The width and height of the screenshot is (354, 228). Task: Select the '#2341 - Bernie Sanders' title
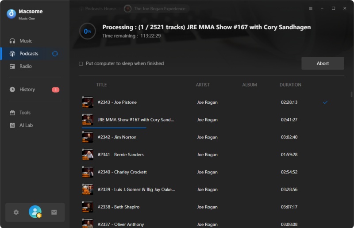[120, 155]
